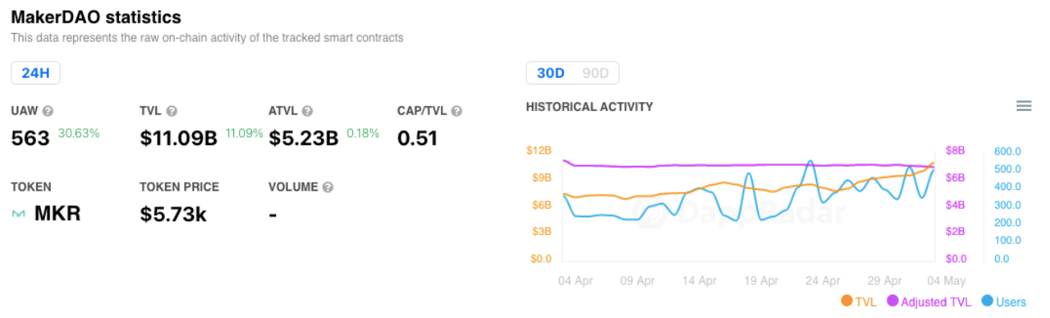Click the 24 Apr chart axis label

[822, 281]
